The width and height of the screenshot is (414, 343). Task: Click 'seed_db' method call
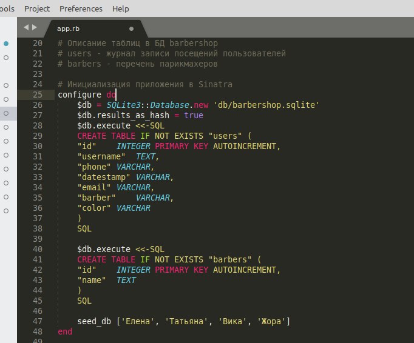(x=94, y=321)
